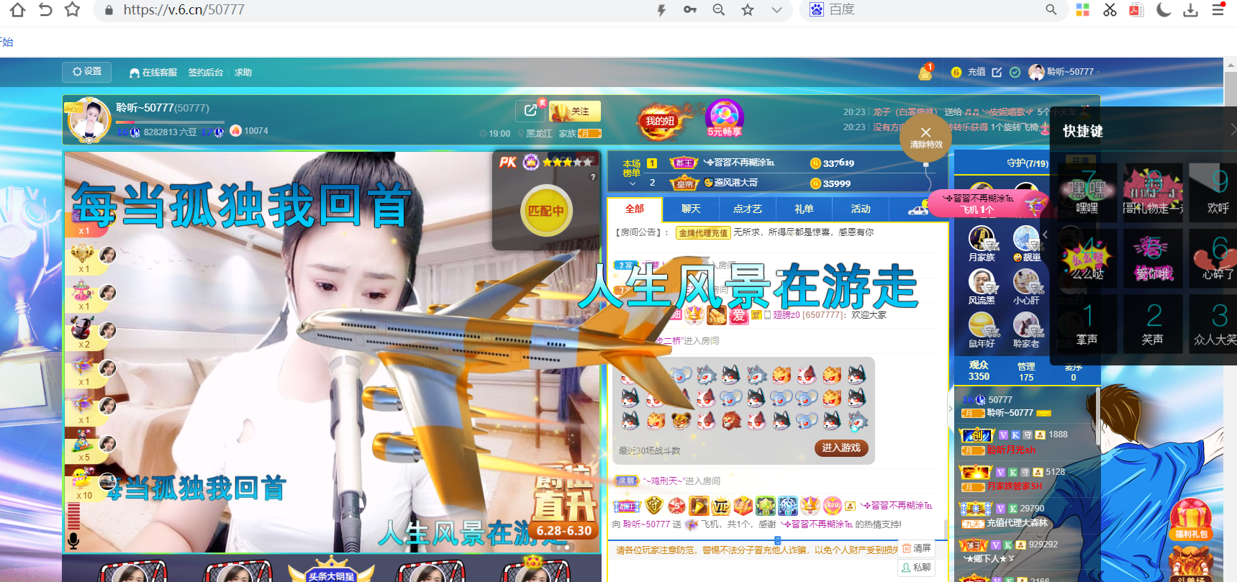
Task: Toggle night mode moon icon
Action: click(1164, 10)
